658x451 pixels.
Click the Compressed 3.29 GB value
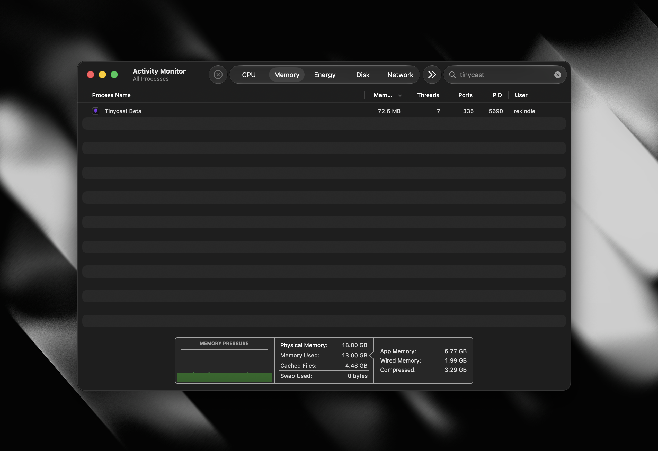click(456, 370)
